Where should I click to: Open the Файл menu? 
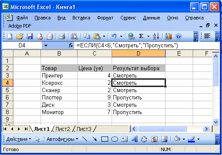(22, 18)
